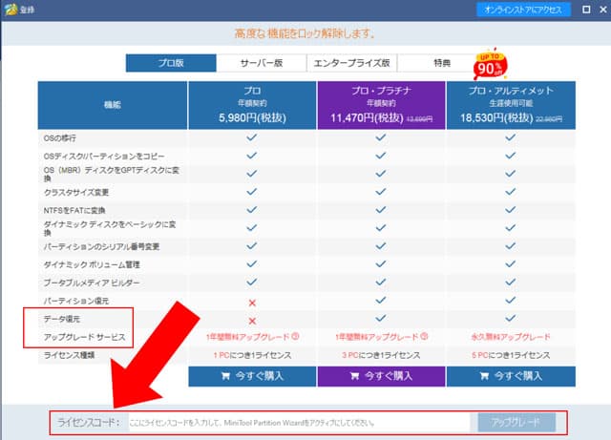
Task: Select データ復元 row label
Action: tap(62, 319)
